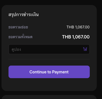The width and height of the screenshot is (102, 99).
Task: Click the THB currency text in total row
Action: click(x=66, y=37)
